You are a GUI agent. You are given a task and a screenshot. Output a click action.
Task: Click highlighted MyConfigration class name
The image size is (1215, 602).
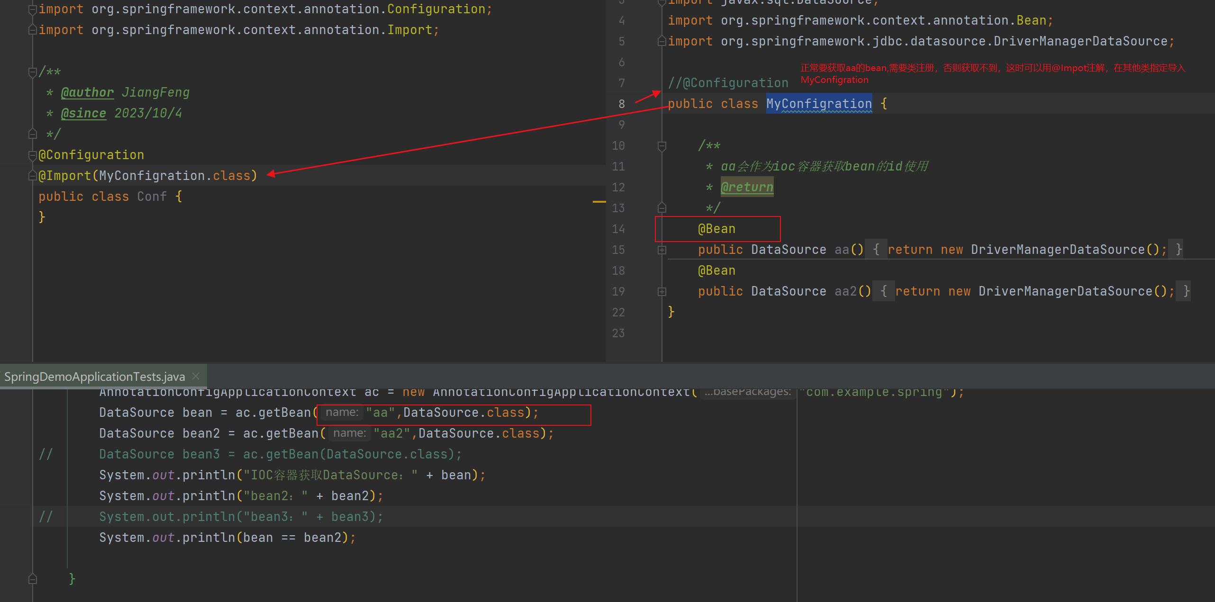[x=819, y=104]
